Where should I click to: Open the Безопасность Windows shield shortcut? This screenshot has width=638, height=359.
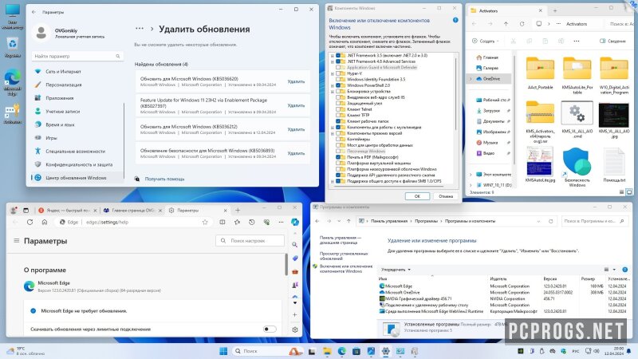577,168
